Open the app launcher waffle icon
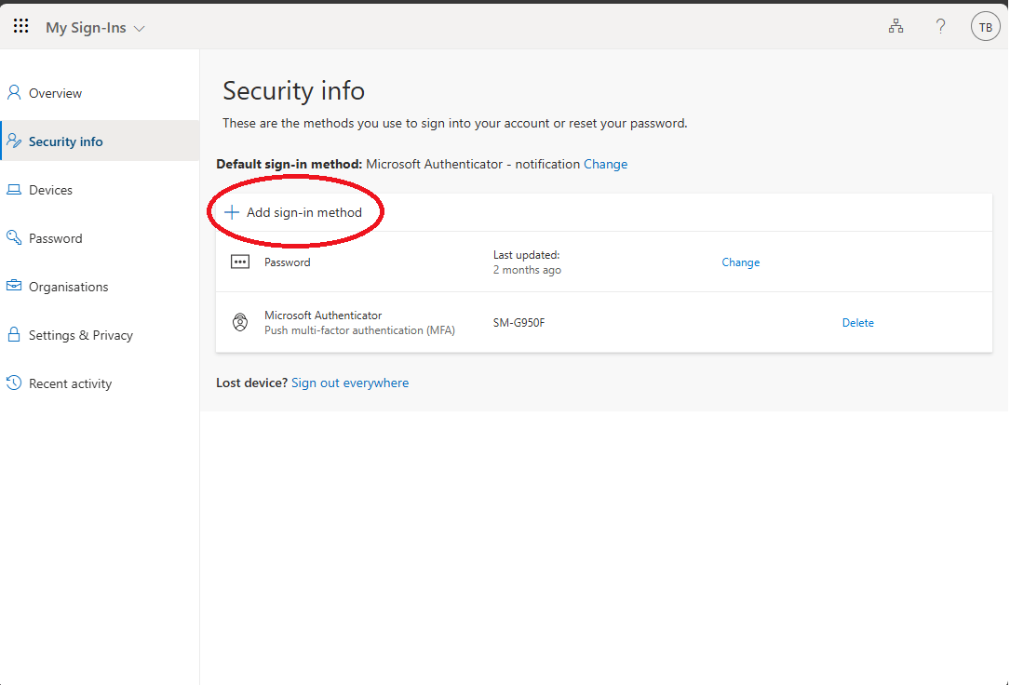Viewport: 1010px width, 685px height. [20, 27]
